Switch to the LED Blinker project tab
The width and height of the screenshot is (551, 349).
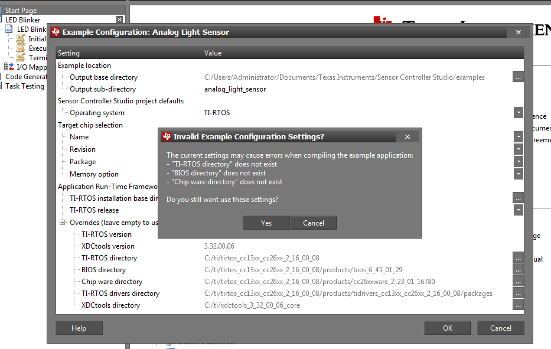point(23,20)
